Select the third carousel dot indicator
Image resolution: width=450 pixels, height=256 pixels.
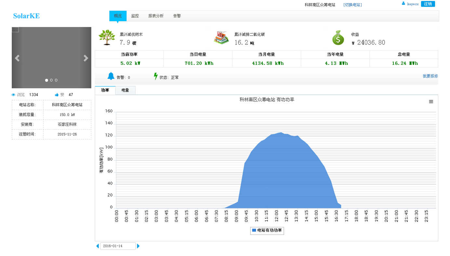(x=56, y=80)
